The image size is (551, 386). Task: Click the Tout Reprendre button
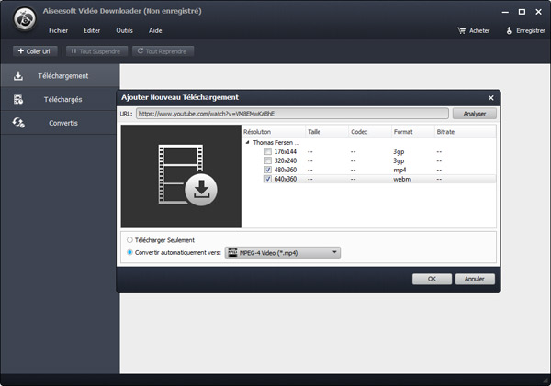163,51
